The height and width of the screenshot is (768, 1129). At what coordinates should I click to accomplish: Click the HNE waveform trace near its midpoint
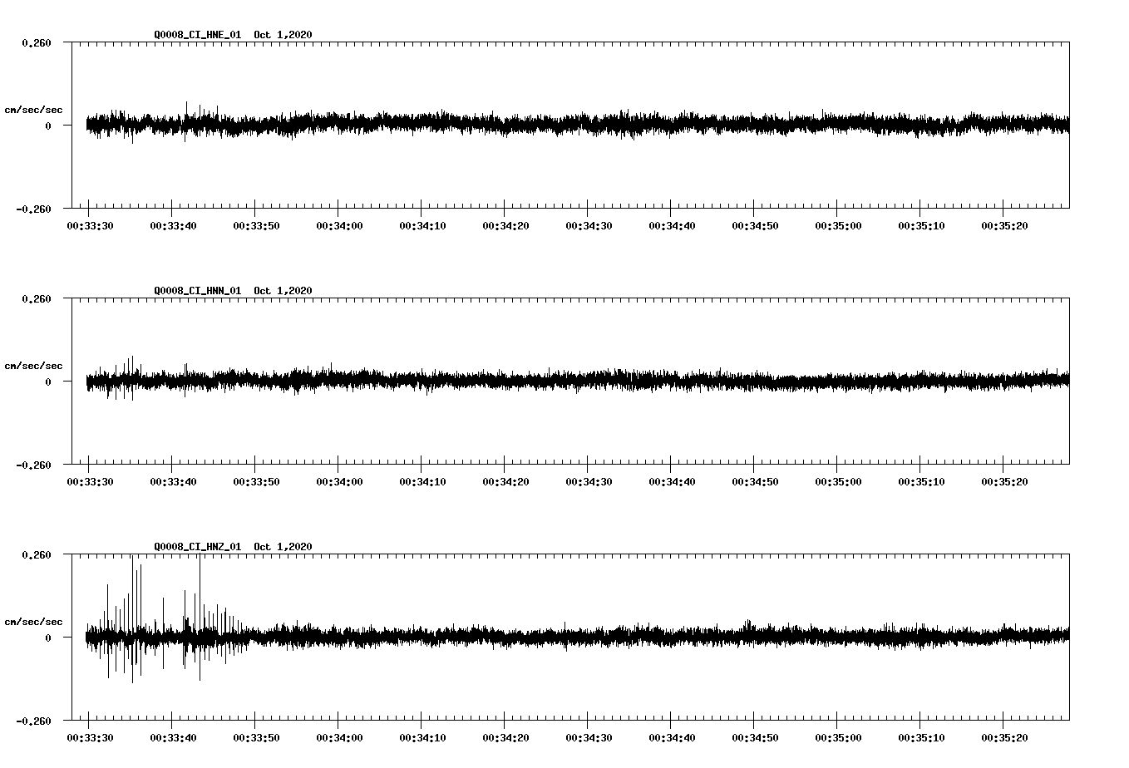(574, 125)
